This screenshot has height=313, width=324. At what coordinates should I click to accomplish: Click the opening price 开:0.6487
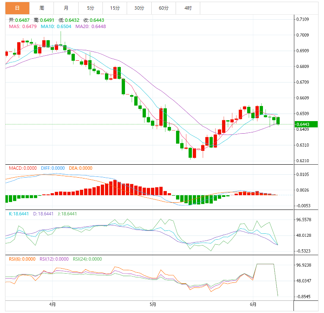pos(19,20)
